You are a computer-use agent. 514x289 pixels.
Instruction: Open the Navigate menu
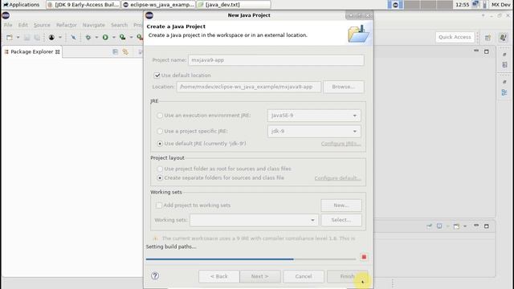coord(94,25)
